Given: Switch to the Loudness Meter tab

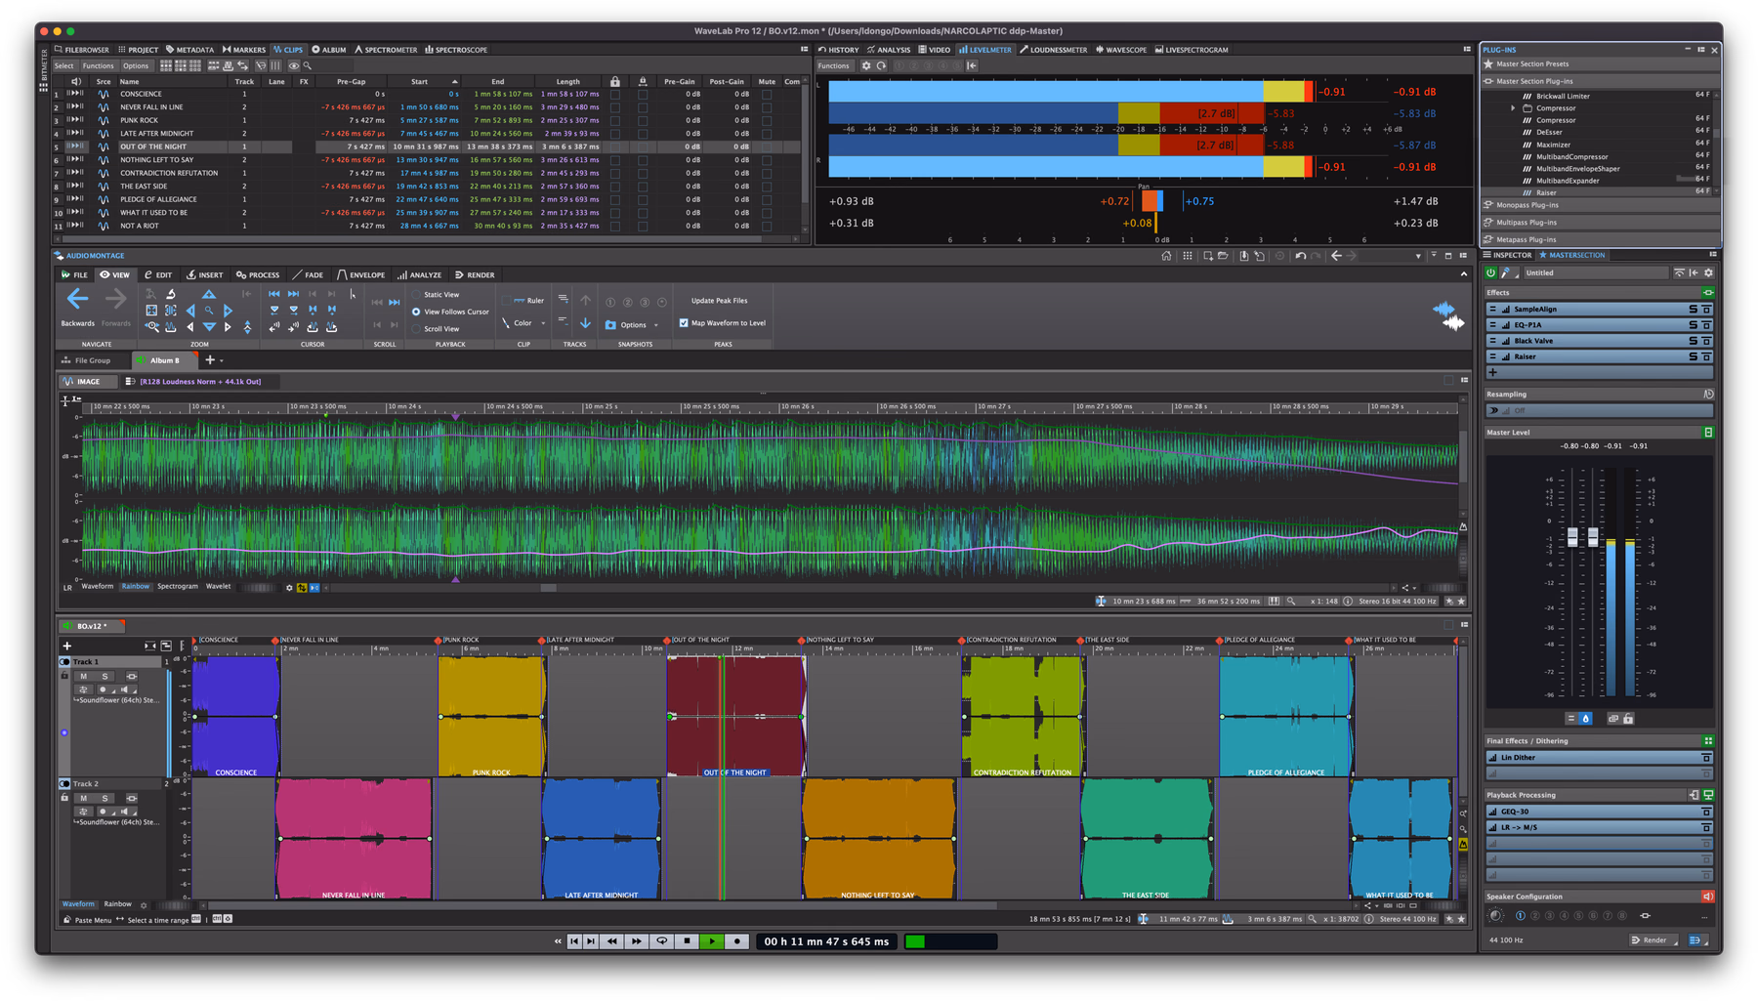Looking at the screenshot, I should pyautogui.click(x=1053, y=50).
